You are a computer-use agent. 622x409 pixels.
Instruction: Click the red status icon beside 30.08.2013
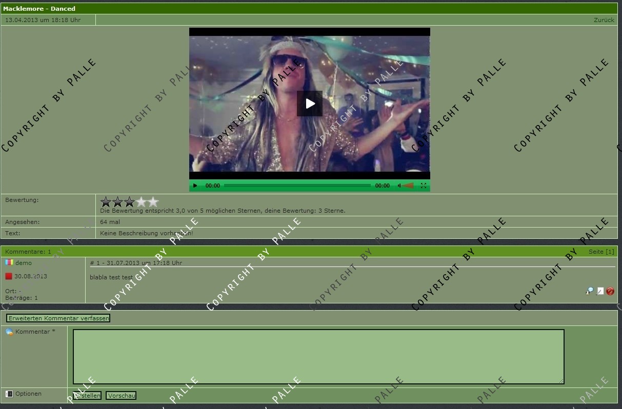[x=9, y=276]
